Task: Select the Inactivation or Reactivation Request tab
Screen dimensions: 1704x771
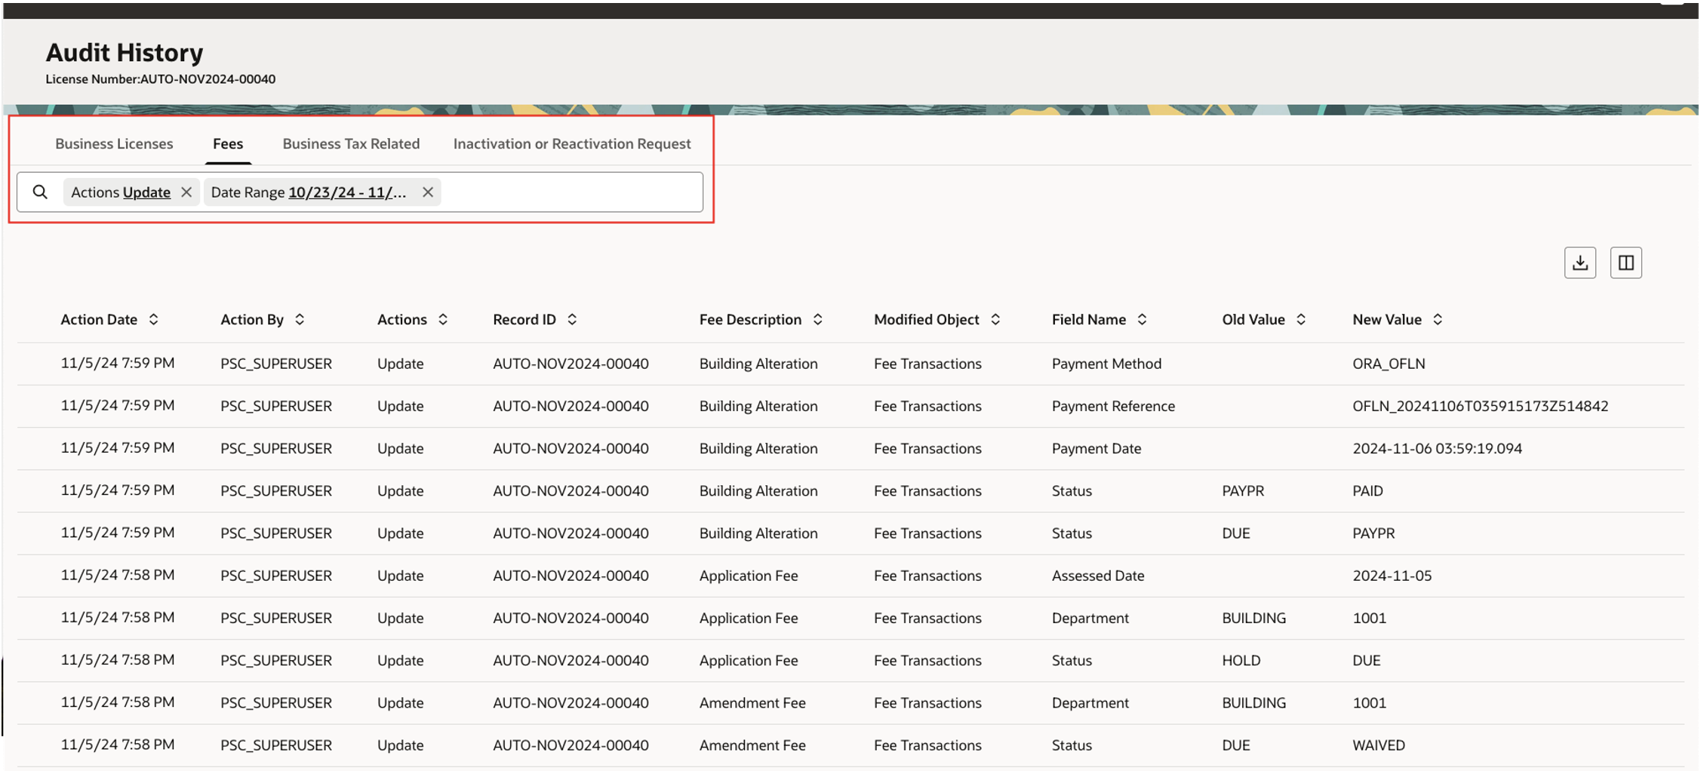Action: (x=571, y=143)
